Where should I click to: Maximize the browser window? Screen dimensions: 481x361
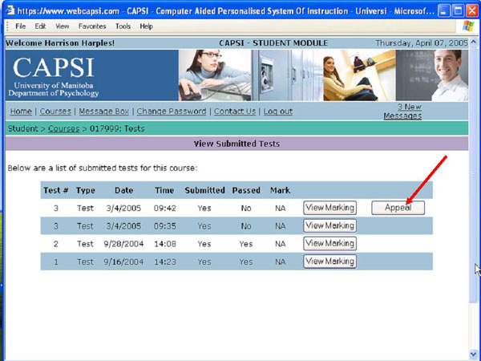(x=458, y=11)
